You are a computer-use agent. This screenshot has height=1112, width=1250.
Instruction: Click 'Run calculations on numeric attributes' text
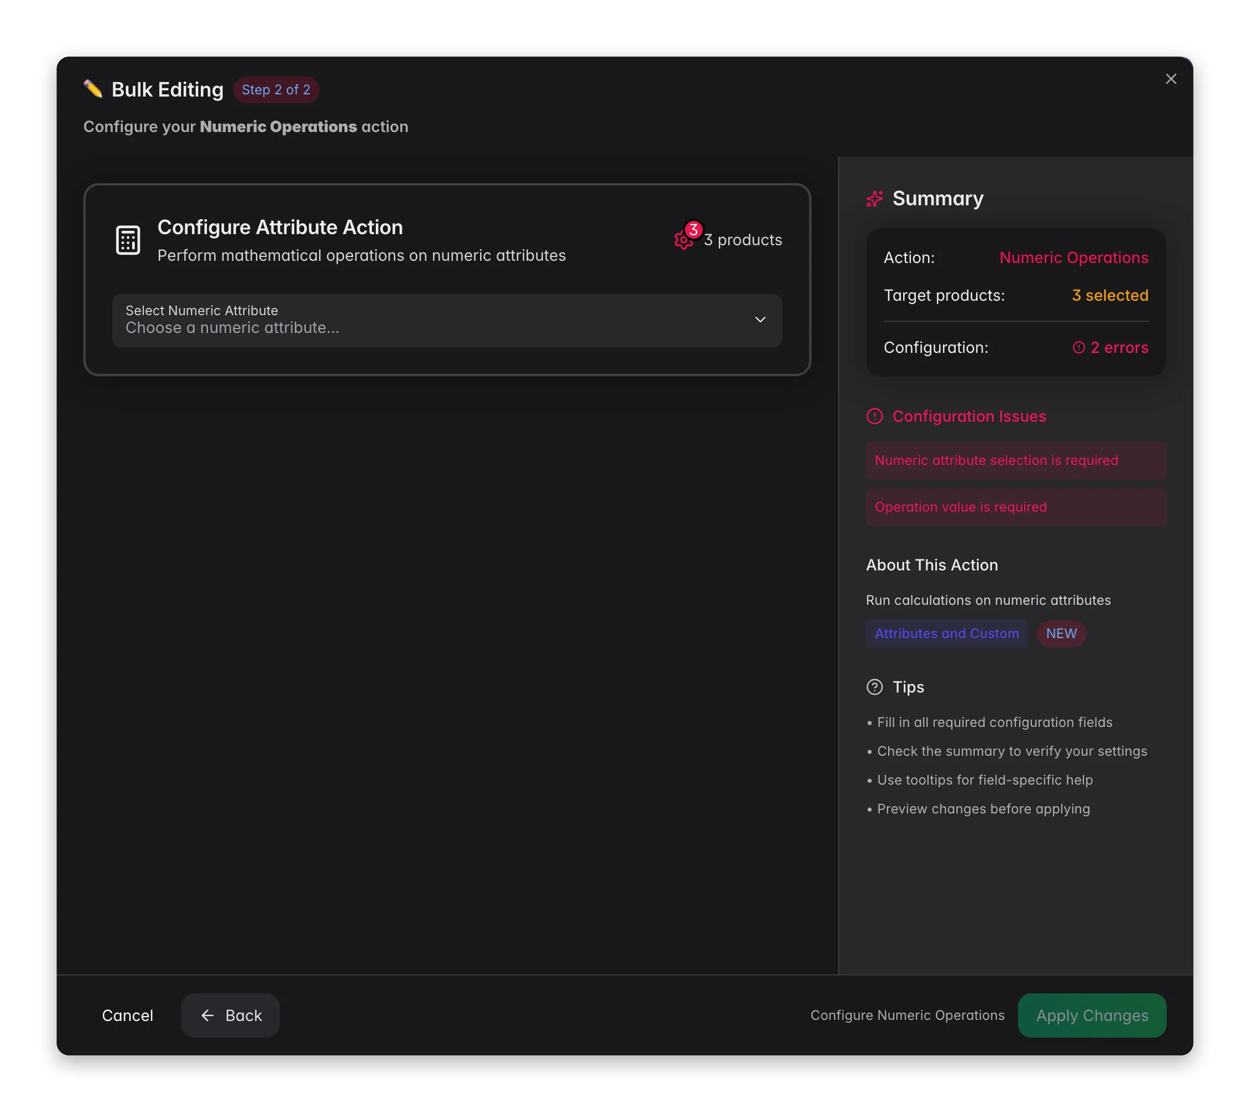(988, 600)
